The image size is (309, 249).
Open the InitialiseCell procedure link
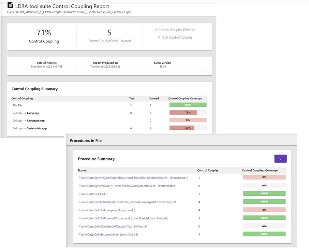[127, 202]
